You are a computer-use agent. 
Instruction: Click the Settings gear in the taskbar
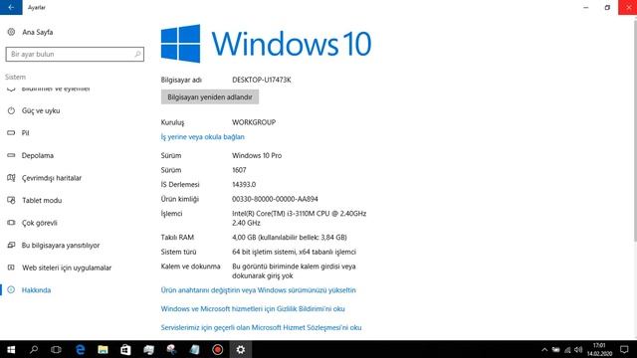click(x=241, y=349)
